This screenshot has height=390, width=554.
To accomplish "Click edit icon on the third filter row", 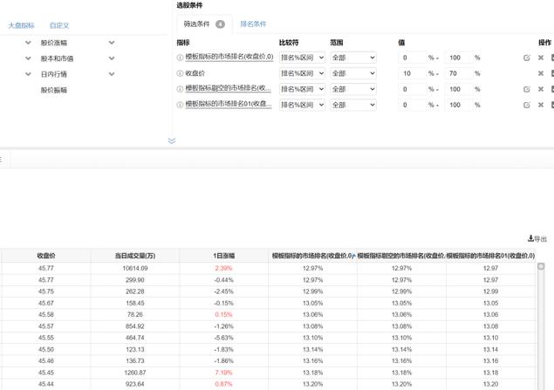I will click(527, 90).
